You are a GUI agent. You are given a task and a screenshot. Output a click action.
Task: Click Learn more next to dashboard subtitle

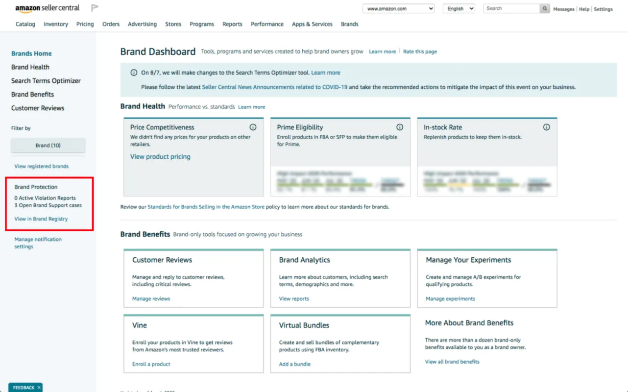click(383, 51)
